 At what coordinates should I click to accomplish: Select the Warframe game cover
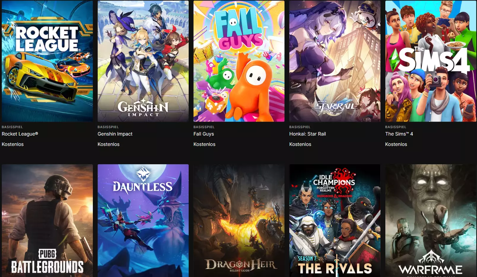tap(430, 220)
